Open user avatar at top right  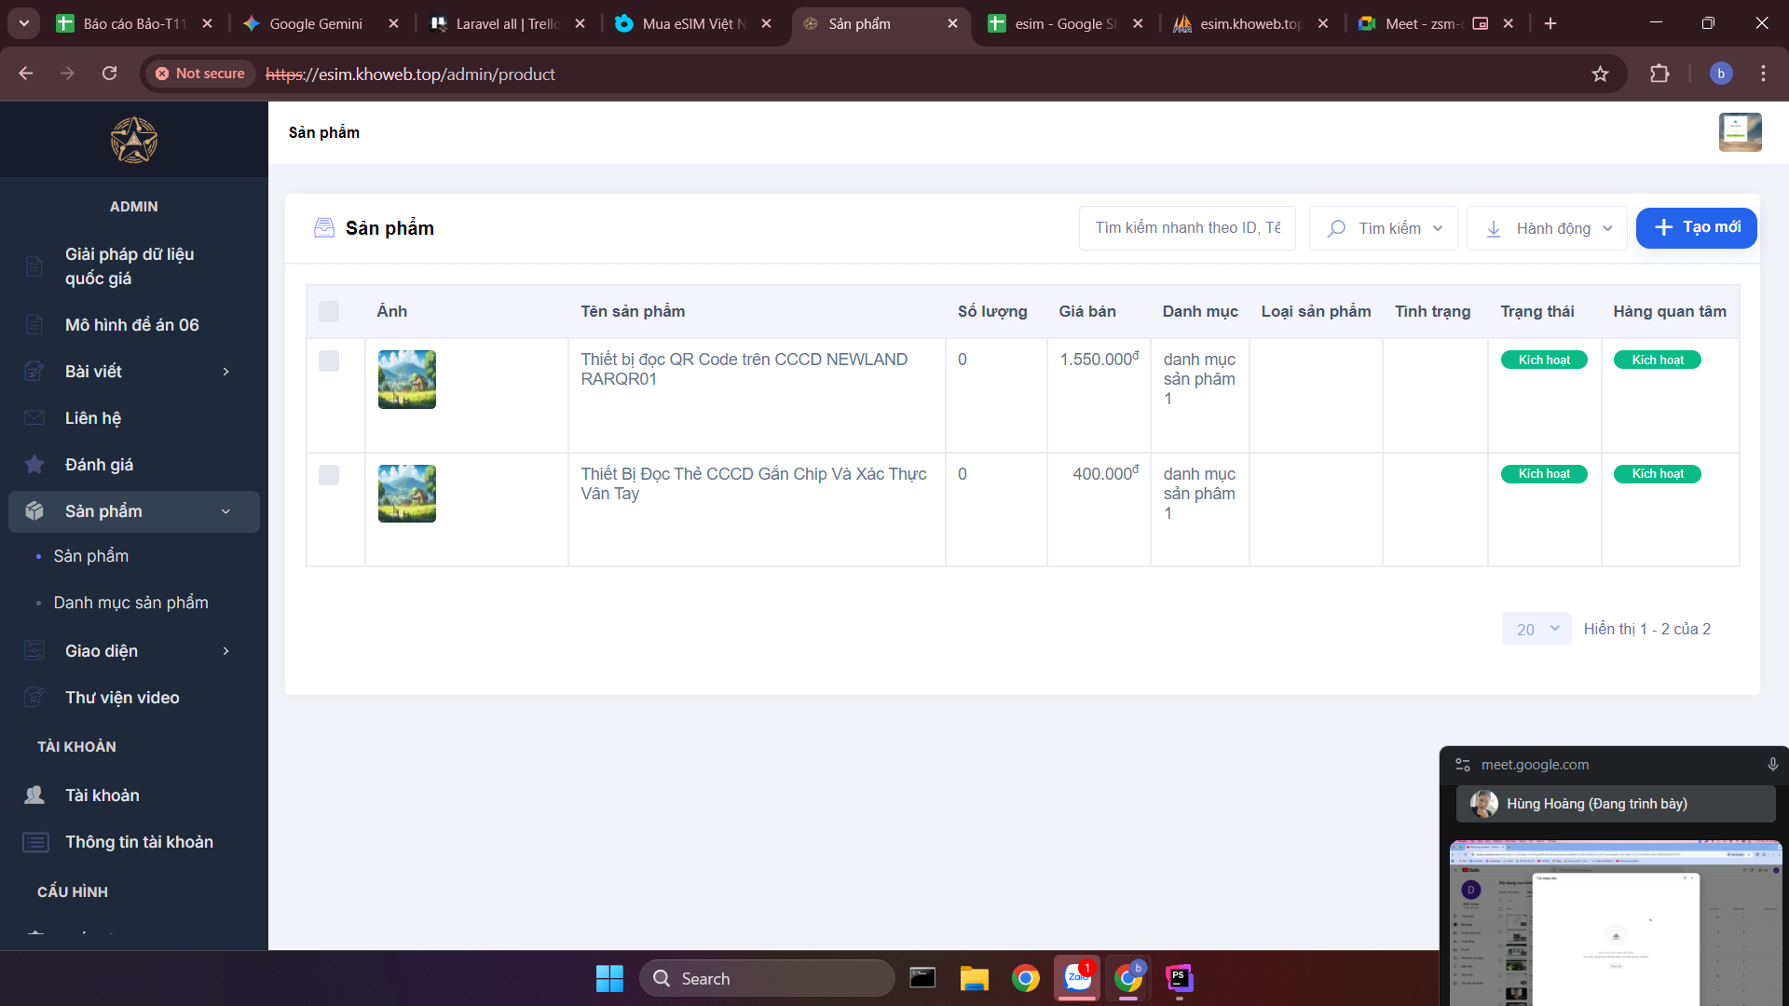1740,132
